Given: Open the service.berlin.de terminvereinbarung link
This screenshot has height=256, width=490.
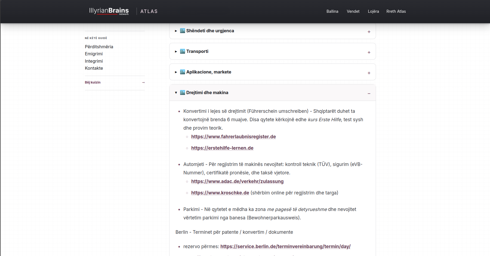Looking at the screenshot, I should (x=285, y=247).
